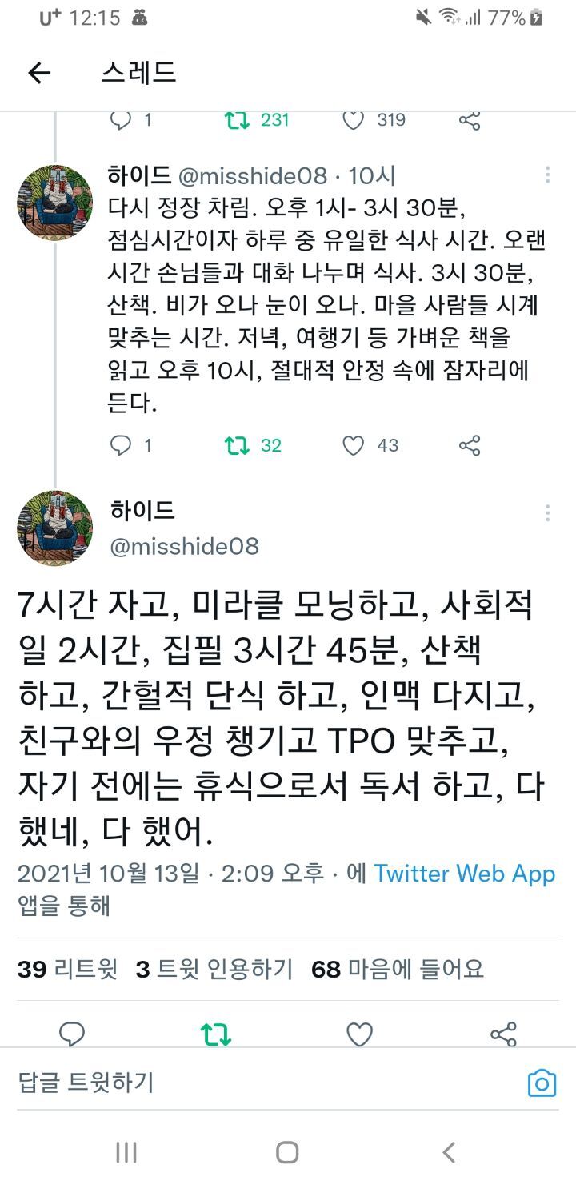This screenshot has width=576, height=1185.
Task: View the 3 트윗 인용하기 list
Action: [x=214, y=970]
